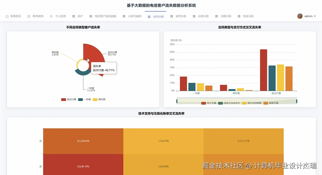Open 业务分析 menu item
Screen dimensions: 322x175
pyautogui.click(x=181, y=16)
